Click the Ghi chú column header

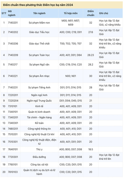tap(104, 13)
